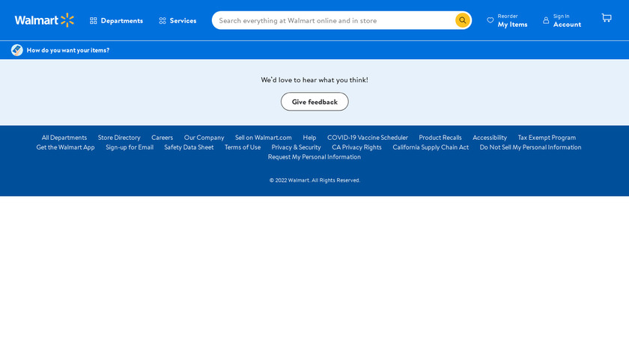
Task: Open Safety Data Sheet link
Action: [x=189, y=147]
